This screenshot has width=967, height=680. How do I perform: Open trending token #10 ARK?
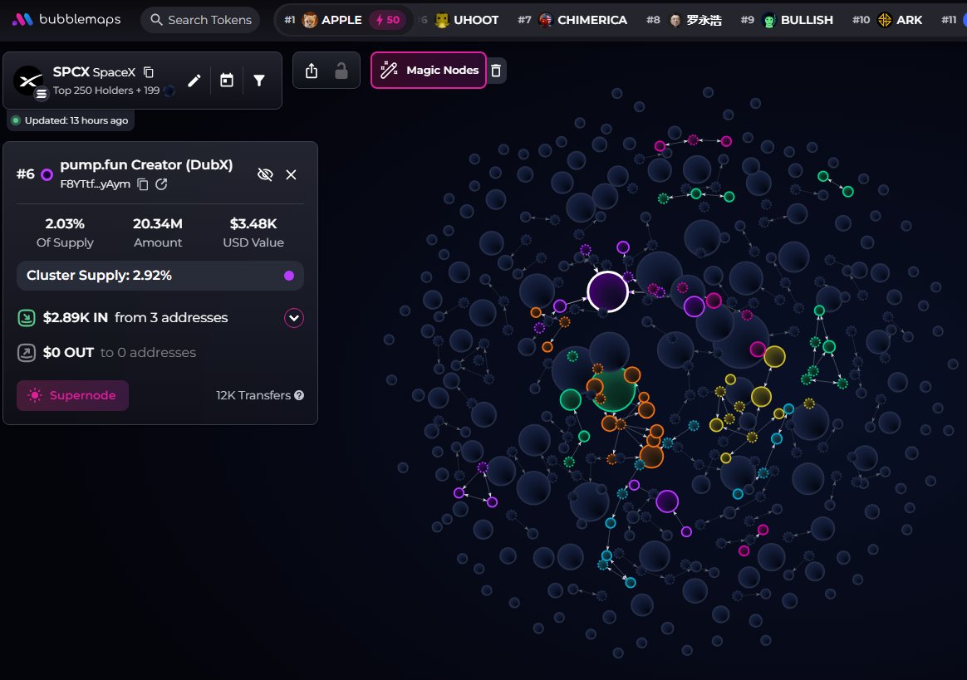point(887,20)
